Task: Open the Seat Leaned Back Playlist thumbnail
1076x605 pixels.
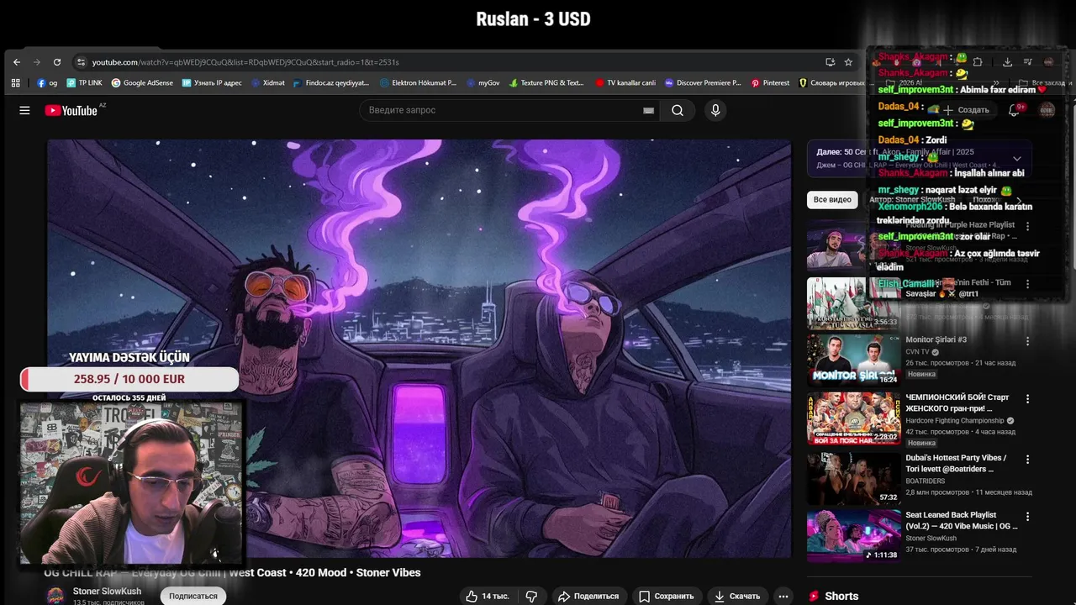Action: click(853, 535)
